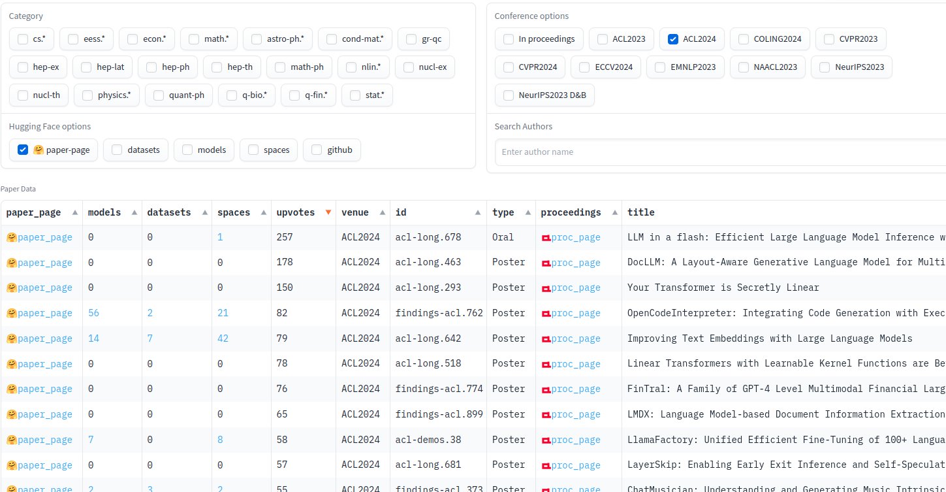The image size is (946, 492).
Task: Uncheck the paper-page Hugging Face option
Action: 23,150
